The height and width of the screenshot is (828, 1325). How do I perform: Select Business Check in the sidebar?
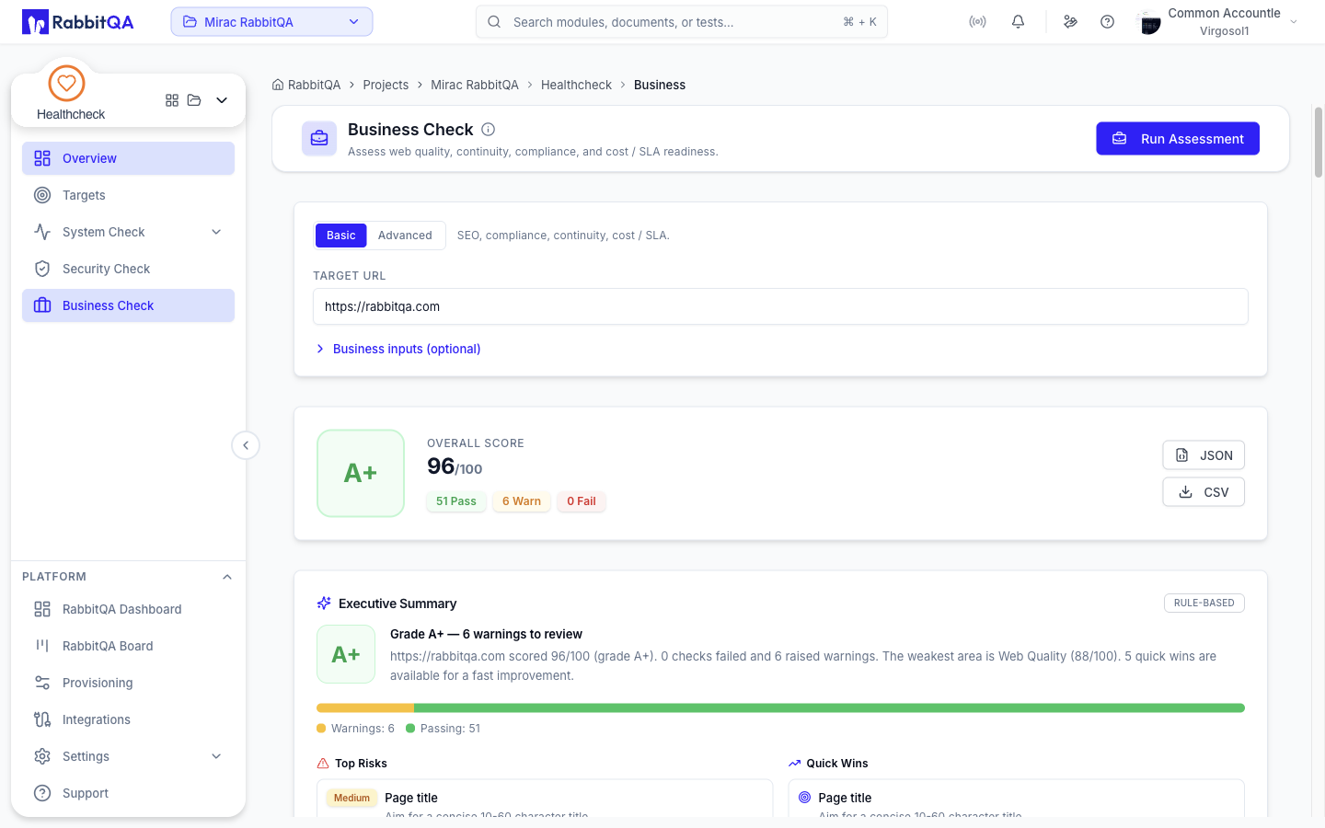pos(128,305)
